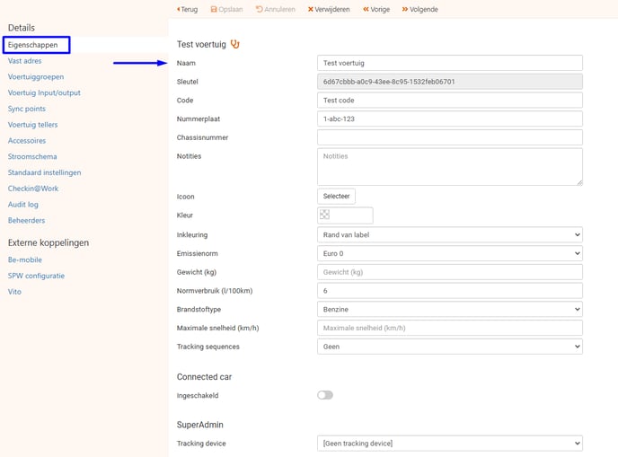618x457 pixels.
Task: Click the Nummerplaat input field
Action: [x=449, y=119]
